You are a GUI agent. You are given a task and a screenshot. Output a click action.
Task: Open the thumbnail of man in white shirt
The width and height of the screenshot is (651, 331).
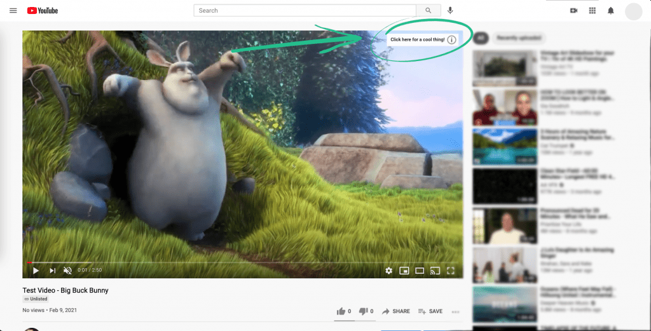[x=505, y=226]
